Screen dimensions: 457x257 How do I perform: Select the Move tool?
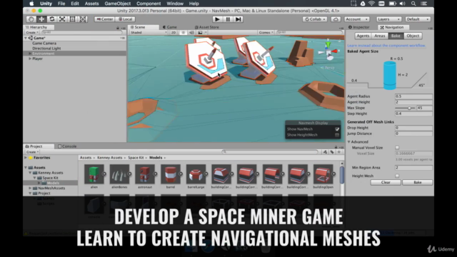pos(41,19)
